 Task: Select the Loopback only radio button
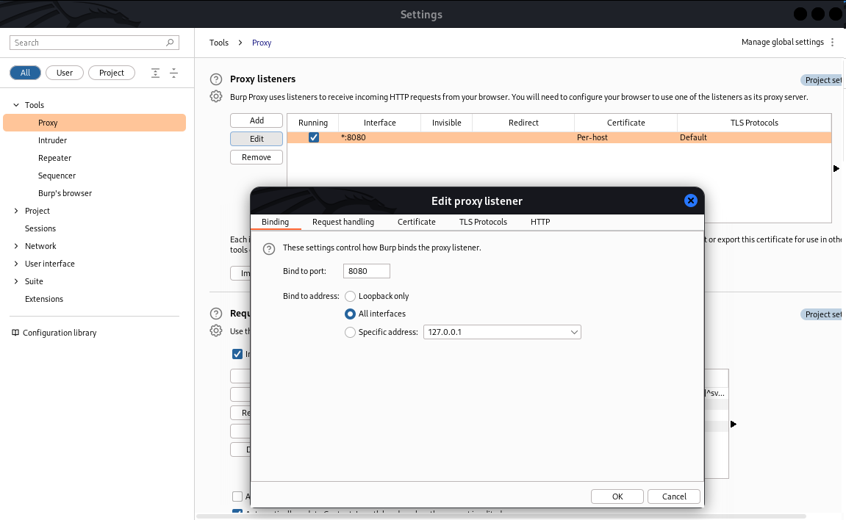(x=350, y=296)
